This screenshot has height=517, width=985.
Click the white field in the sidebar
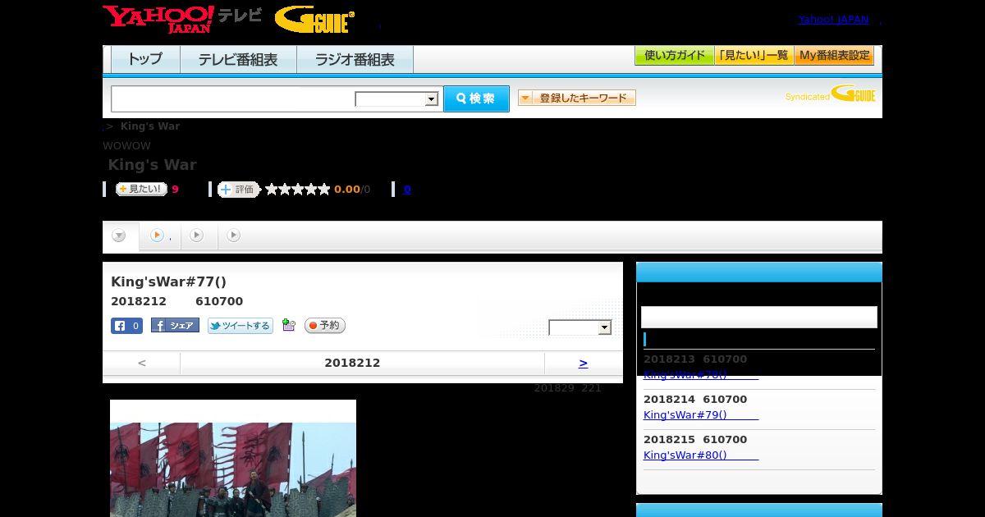tap(759, 317)
